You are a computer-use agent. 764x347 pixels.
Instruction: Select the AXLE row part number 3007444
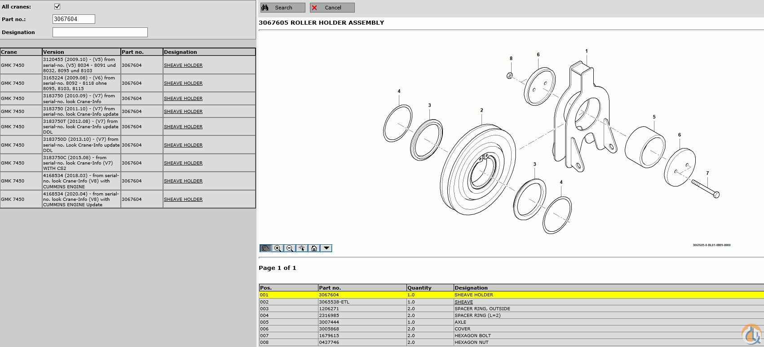pos(329,322)
